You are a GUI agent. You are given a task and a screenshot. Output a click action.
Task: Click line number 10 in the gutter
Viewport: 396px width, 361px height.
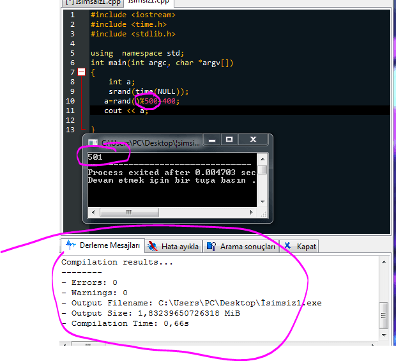coord(70,101)
